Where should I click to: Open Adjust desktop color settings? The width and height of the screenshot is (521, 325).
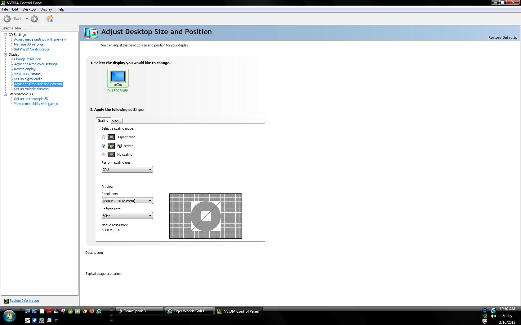36,64
